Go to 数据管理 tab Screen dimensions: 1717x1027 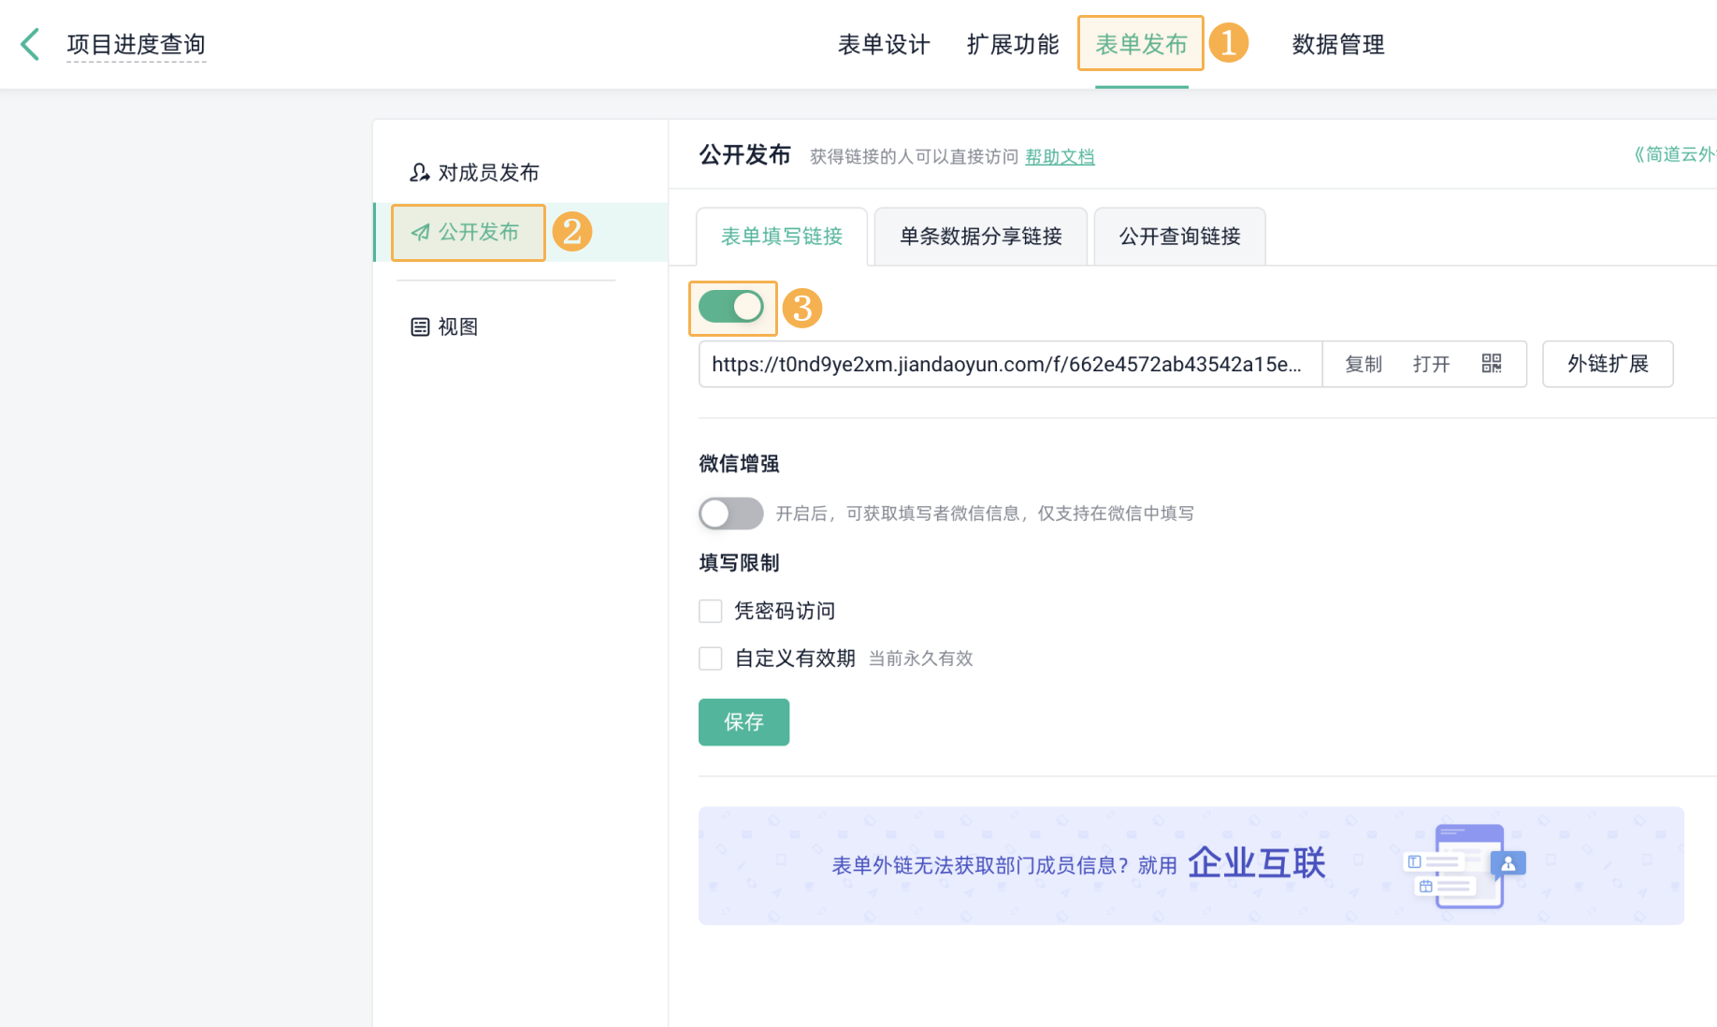pyautogui.click(x=1338, y=44)
